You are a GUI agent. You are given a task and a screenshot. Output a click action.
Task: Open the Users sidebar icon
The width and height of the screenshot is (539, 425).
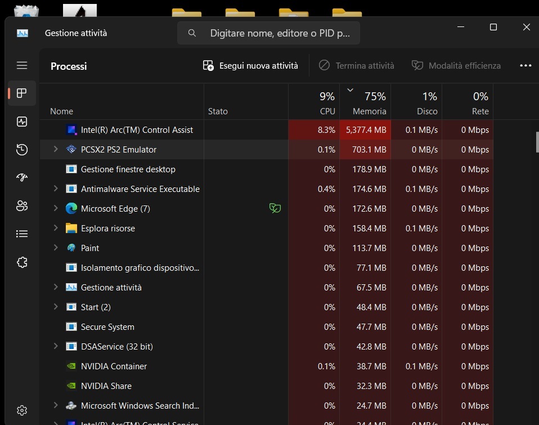[x=22, y=205]
